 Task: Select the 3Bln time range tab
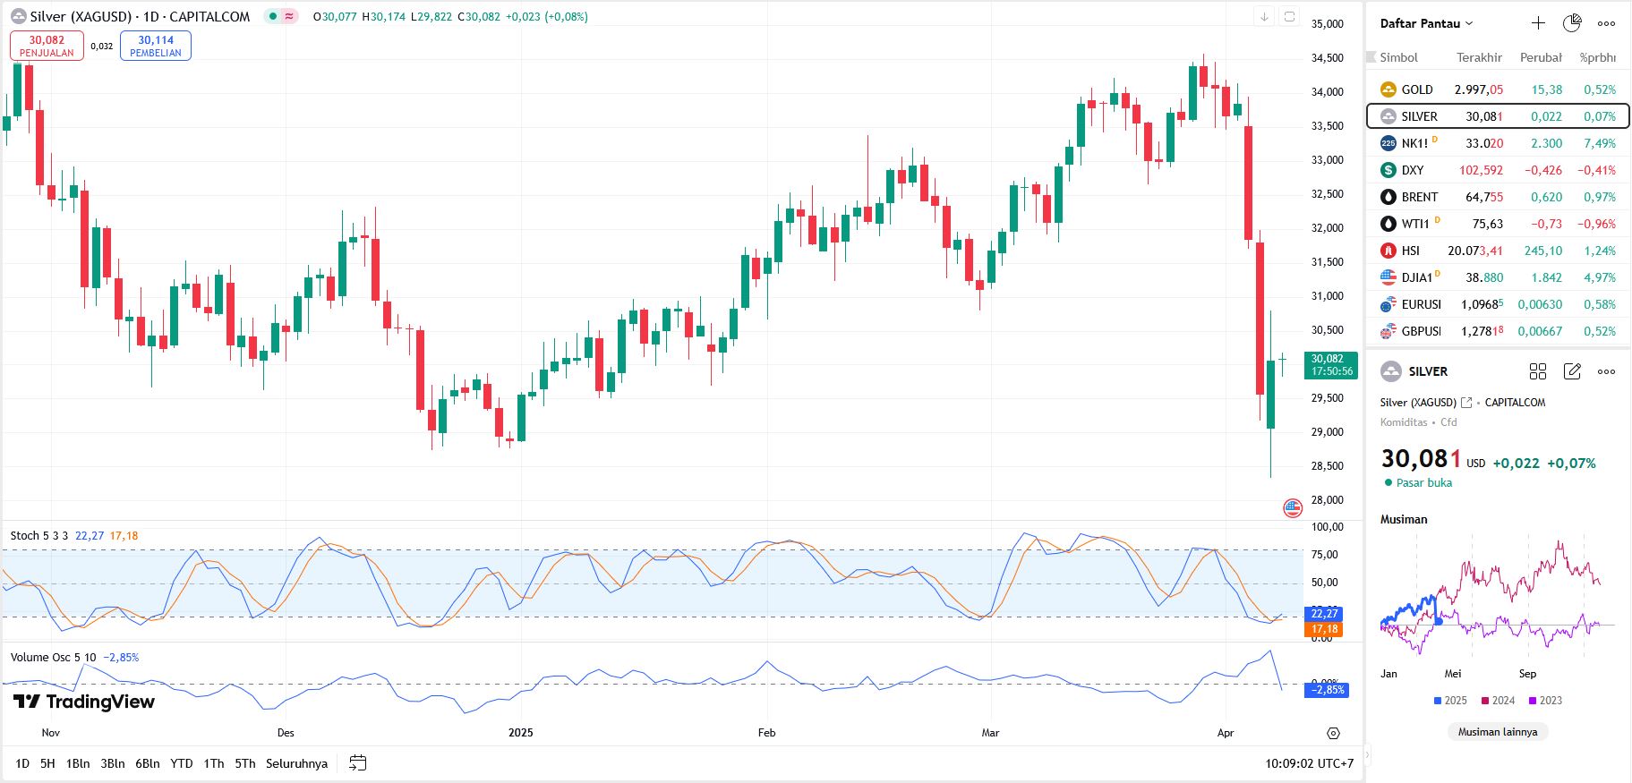click(x=113, y=763)
